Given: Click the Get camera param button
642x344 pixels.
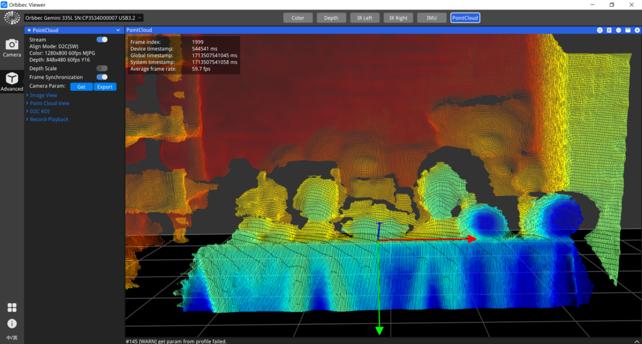Looking at the screenshot, I should [x=81, y=86].
